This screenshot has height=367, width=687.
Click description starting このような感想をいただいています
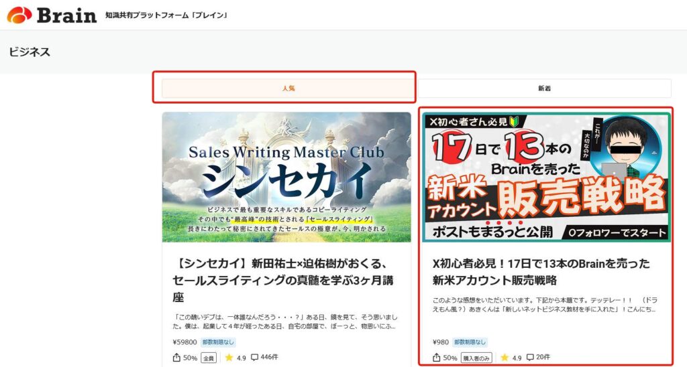(x=545, y=305)
